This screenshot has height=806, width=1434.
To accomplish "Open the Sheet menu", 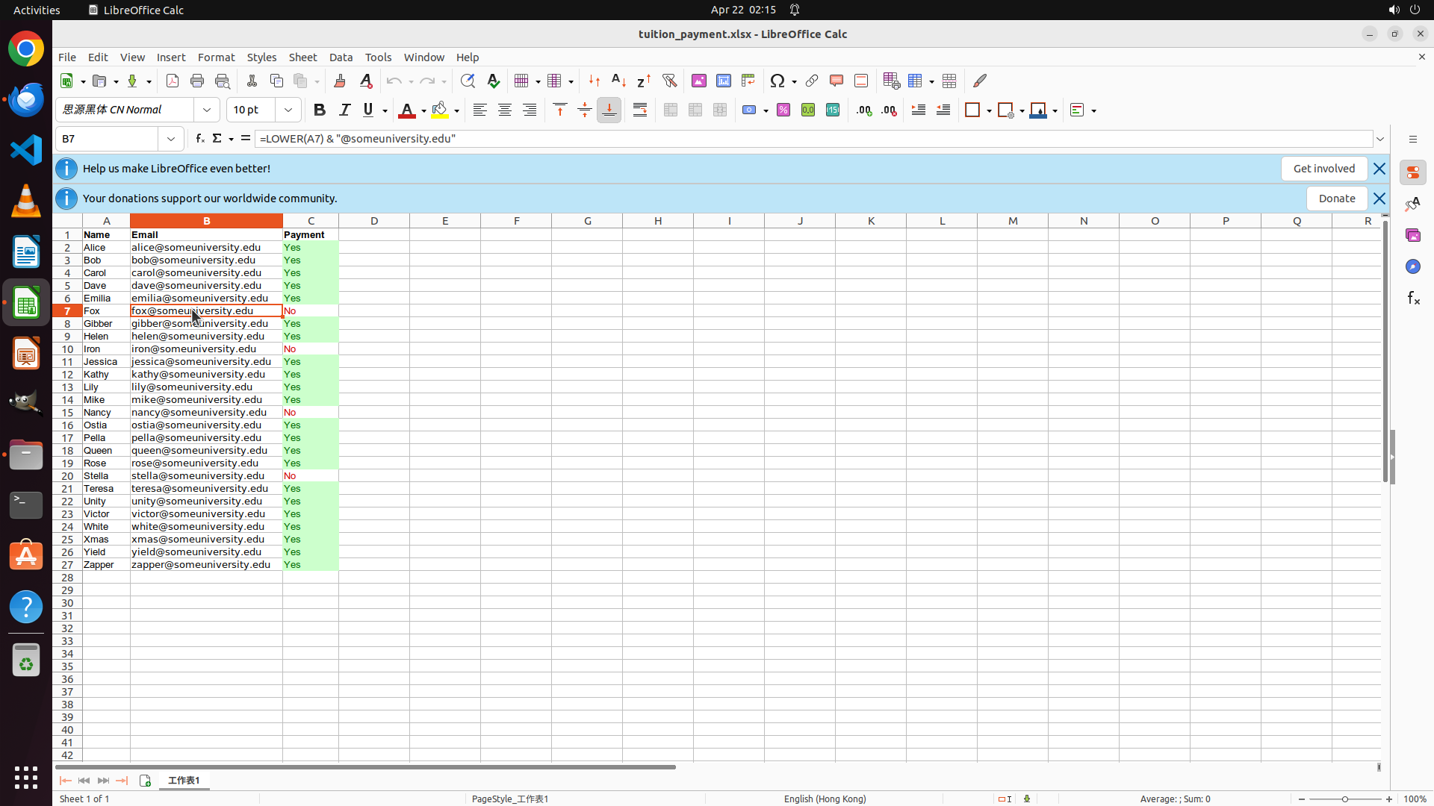I will [x=302, y=57].
